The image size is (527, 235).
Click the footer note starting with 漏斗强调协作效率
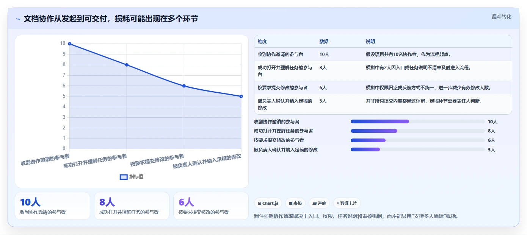click(x=356, y=216)
